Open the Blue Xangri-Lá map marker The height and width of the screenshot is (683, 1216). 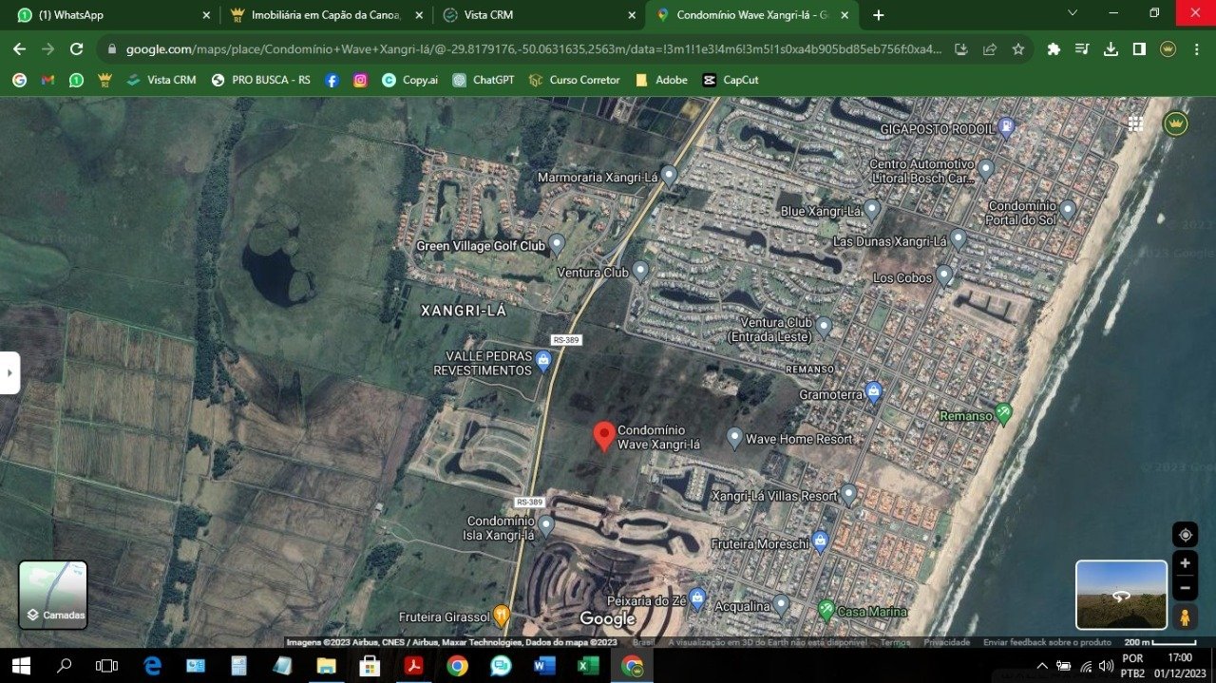coord(872,209)
